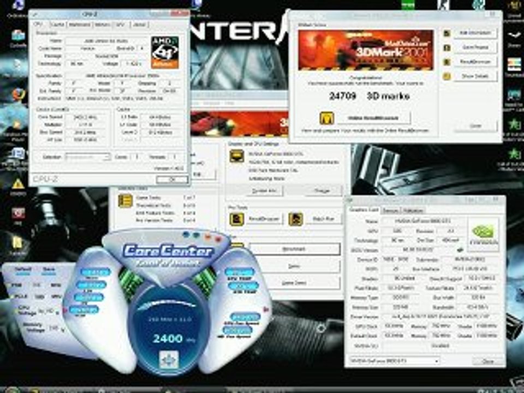This screenshot has width=524, height=393.
Task: Click the yellow Online ResultBrowser icon
Action: pyautogui.click(x=326, y=118)
